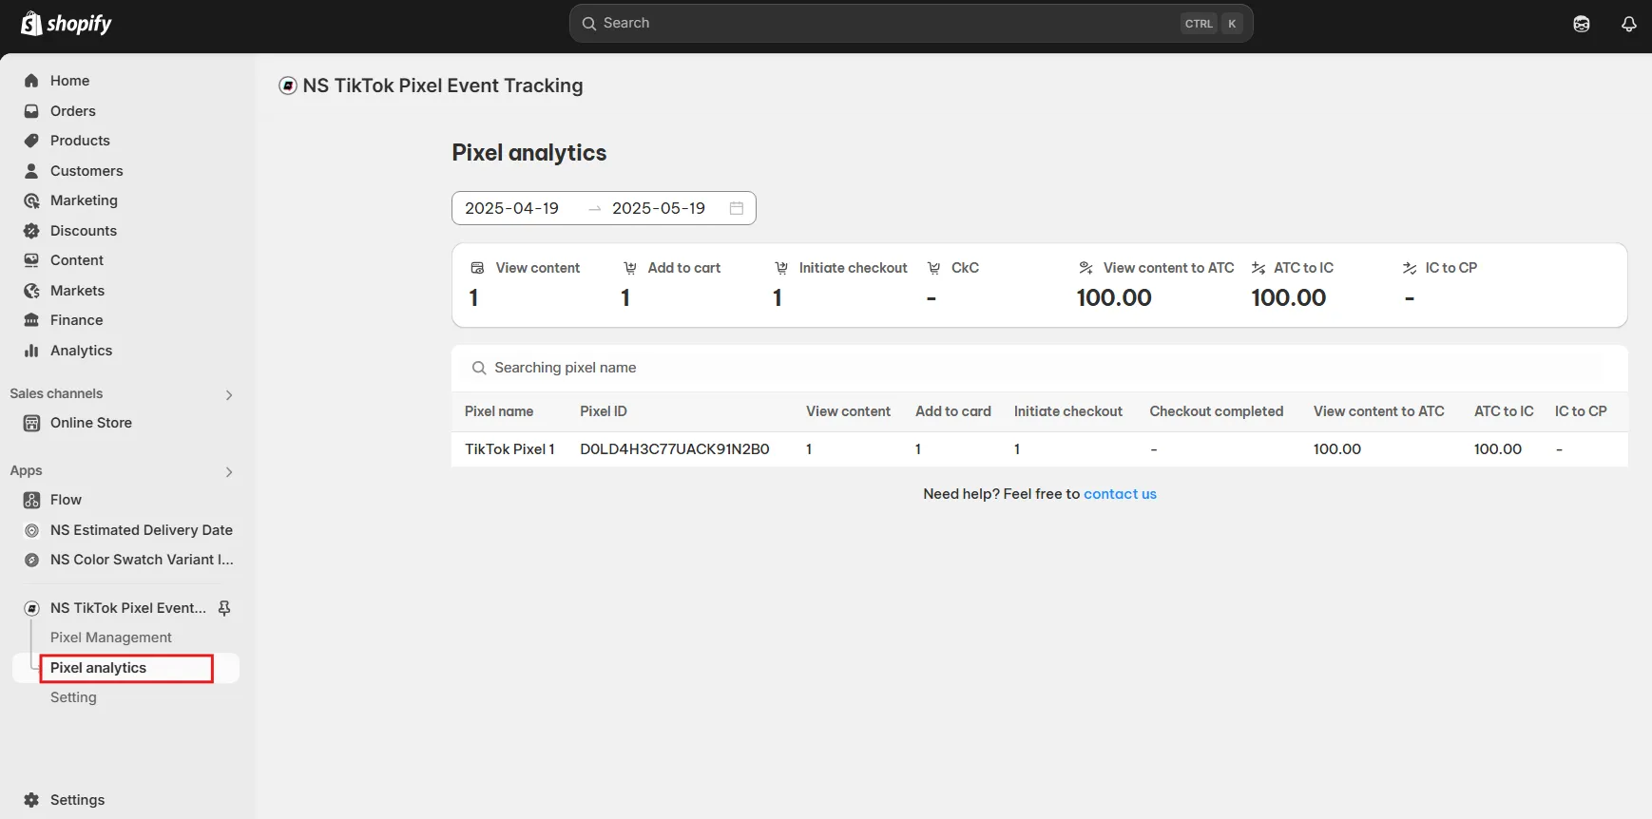Image resolution: width=1652 pixels, height=819 pixels.
Task: Click the Settings gear icon
Action: 31,800
